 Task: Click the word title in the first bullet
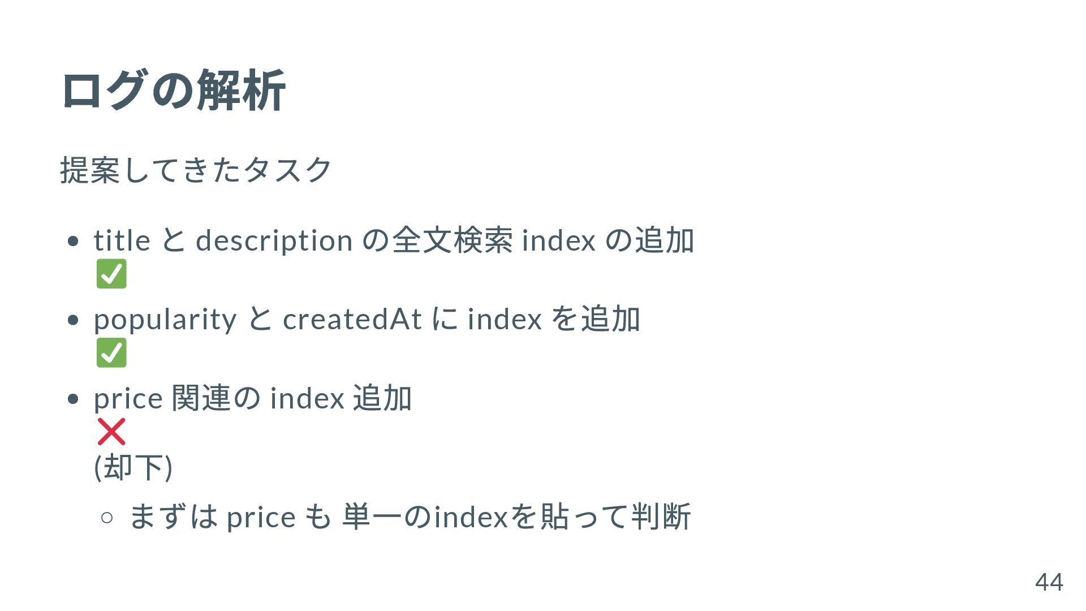(x=122, y=240)
